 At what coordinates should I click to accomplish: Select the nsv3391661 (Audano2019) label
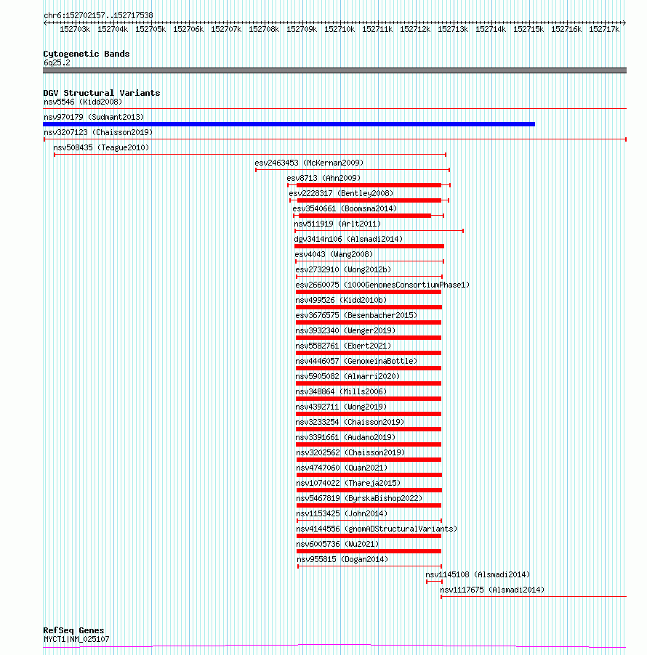tap(345, 437)
